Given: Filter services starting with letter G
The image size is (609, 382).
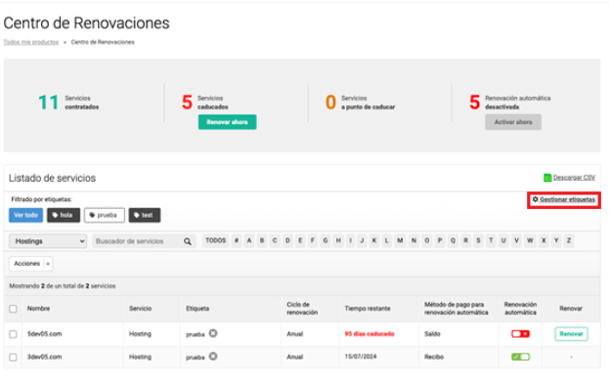Looking at the screenshot, I should [326, 240].
